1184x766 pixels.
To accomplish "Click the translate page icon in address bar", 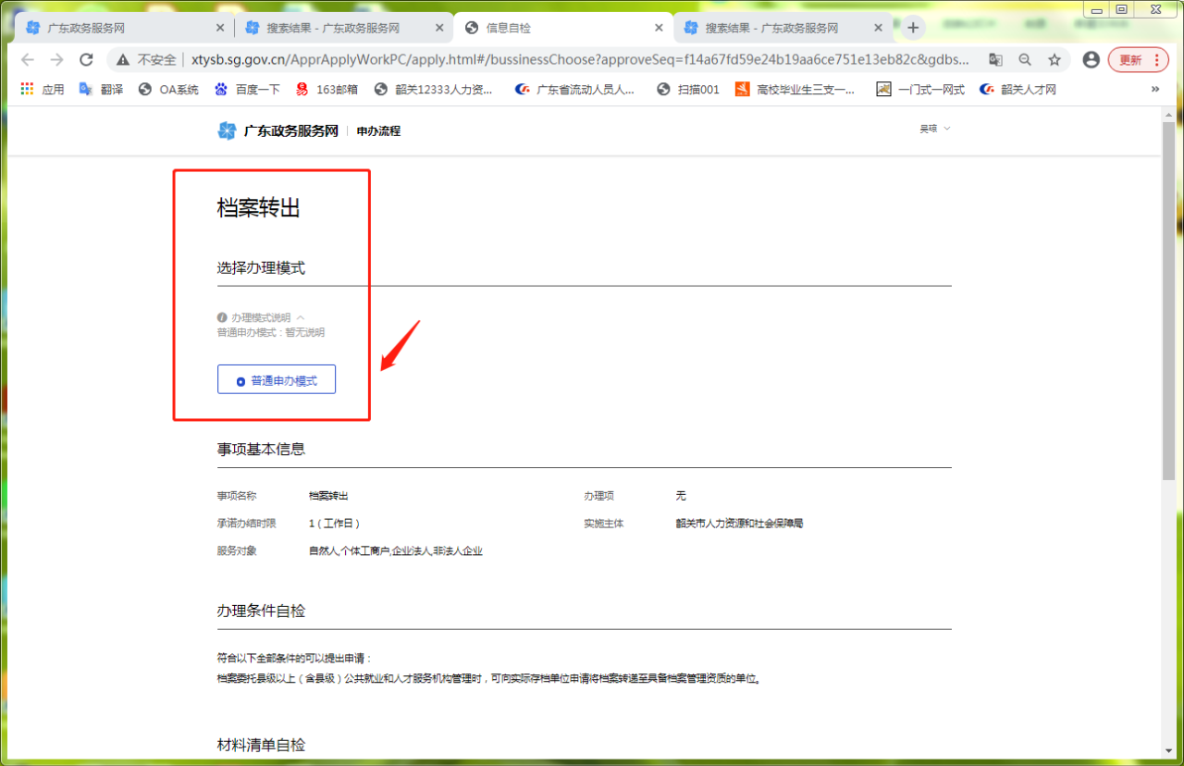I will click(995, 60).
